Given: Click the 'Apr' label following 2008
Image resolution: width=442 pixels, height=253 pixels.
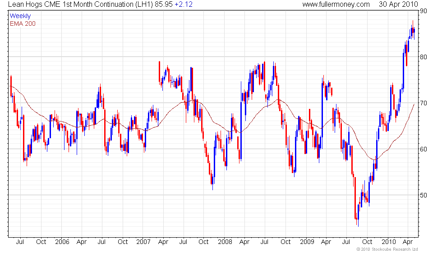Looking at the screenshot, I should click(x=244, y=242).
